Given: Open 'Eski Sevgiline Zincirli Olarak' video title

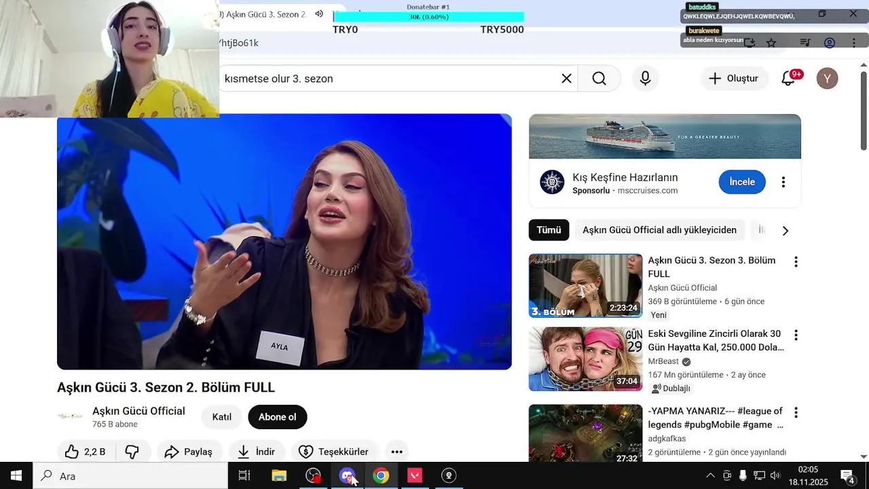Looking at the screenshot, I should [x=716, y=340].
